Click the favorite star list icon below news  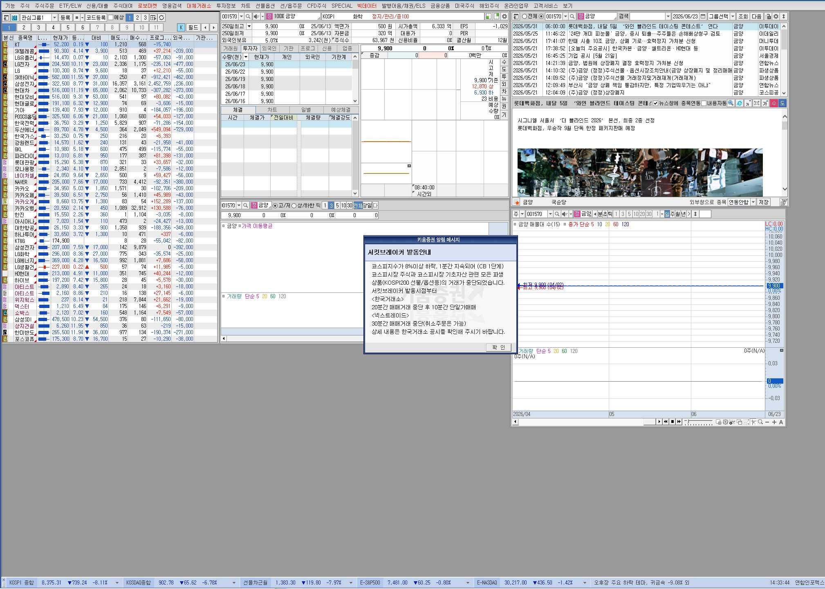[516, 202]
